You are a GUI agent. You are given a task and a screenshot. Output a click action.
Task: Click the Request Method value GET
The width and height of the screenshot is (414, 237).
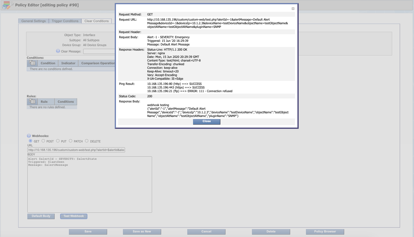150,14
